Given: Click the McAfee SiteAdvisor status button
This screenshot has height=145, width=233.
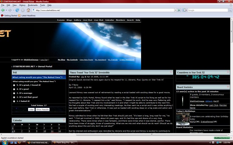Looking at the screenshot, I should [x=222, y=138].
